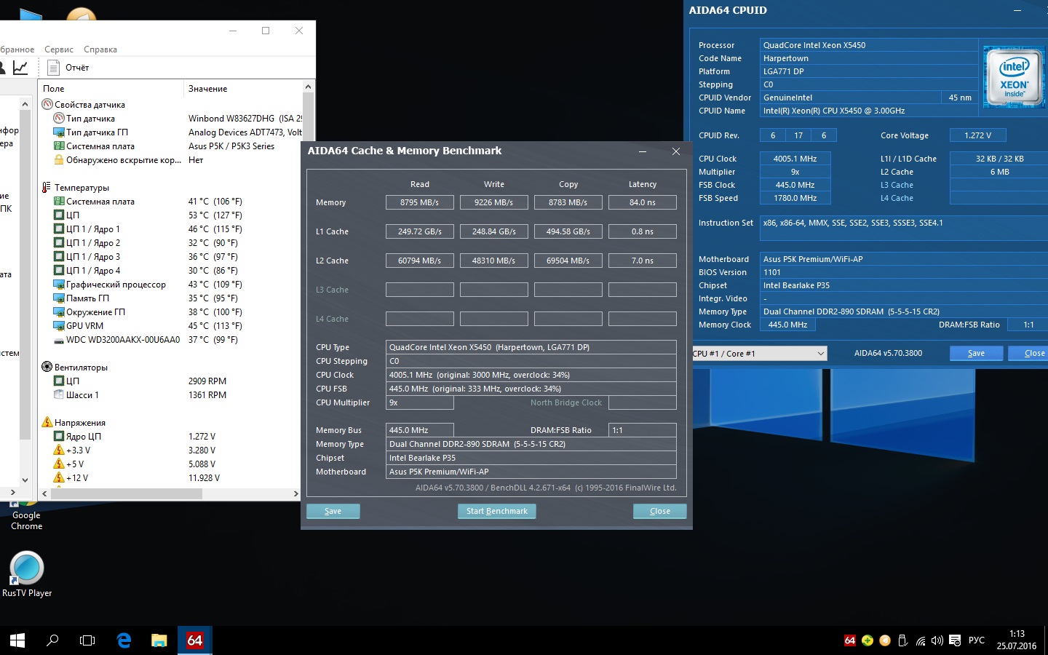Click the gauge icon beside Свойства датчика
This screenshot has height=655, width=1048.
coord(47,104)
